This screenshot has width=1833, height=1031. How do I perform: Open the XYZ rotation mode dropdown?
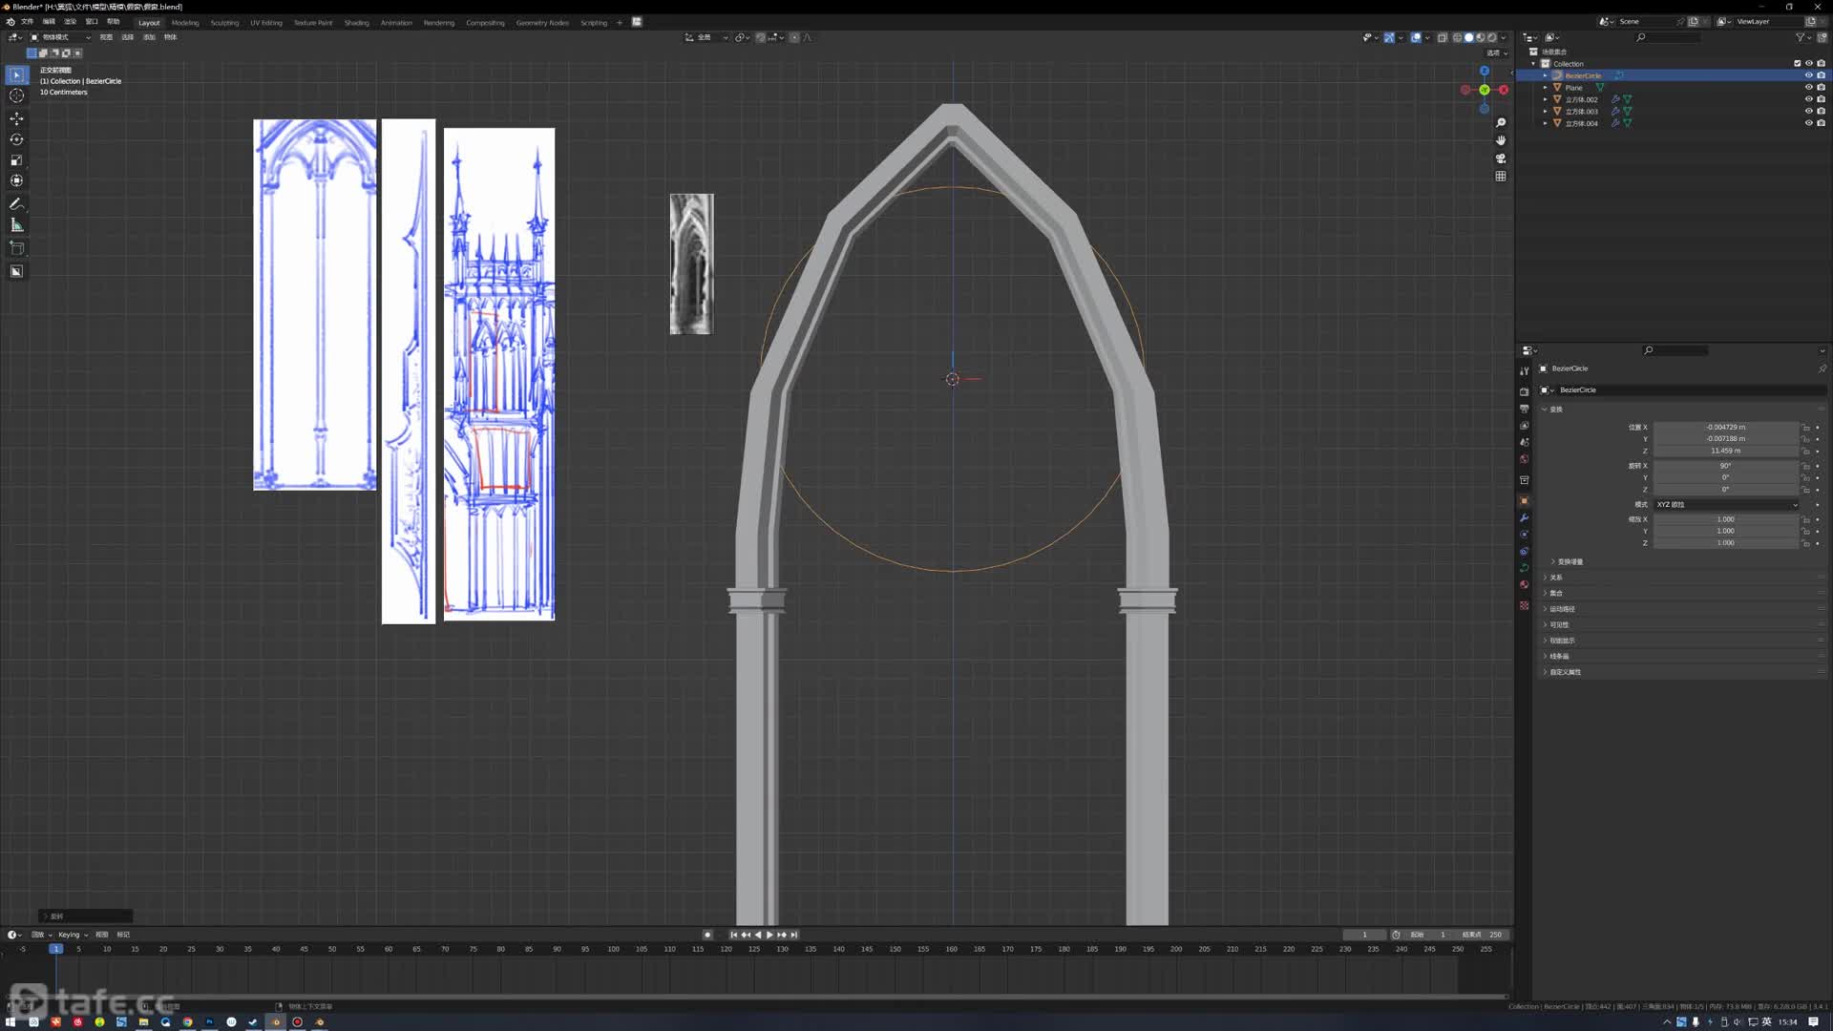coord(1726,504)
